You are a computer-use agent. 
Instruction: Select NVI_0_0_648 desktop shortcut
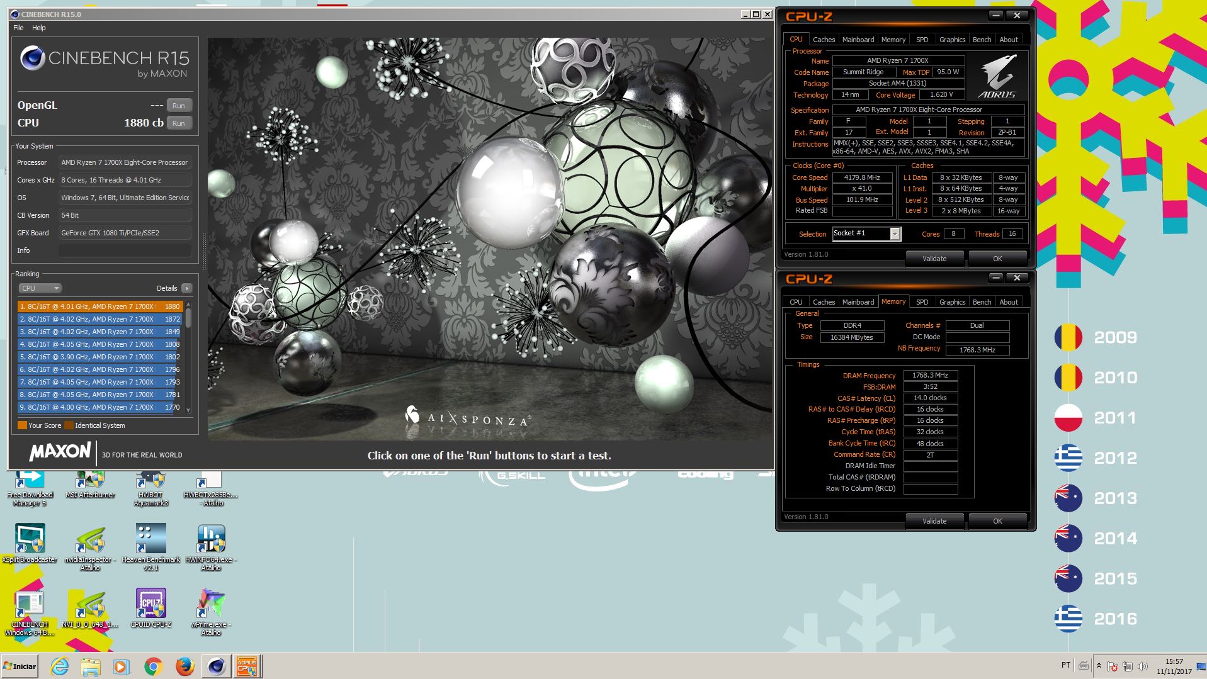pyautogui.click(x=90, y=609)
